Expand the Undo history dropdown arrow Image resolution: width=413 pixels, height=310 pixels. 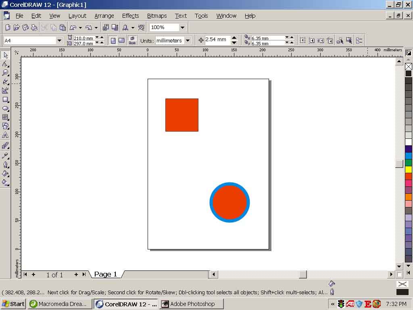pos(80,27)
